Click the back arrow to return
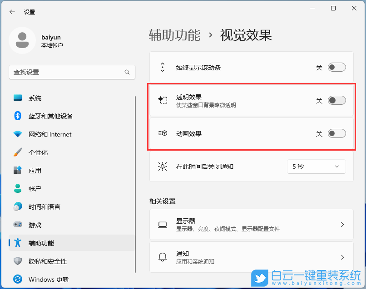Screen dimensions: 366x289 (x=12, y=12)
